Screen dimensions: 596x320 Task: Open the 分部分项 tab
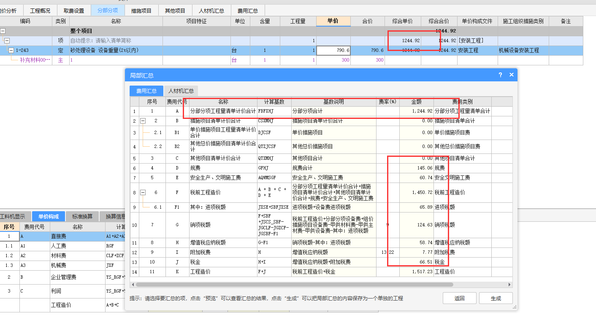(108, 11)
